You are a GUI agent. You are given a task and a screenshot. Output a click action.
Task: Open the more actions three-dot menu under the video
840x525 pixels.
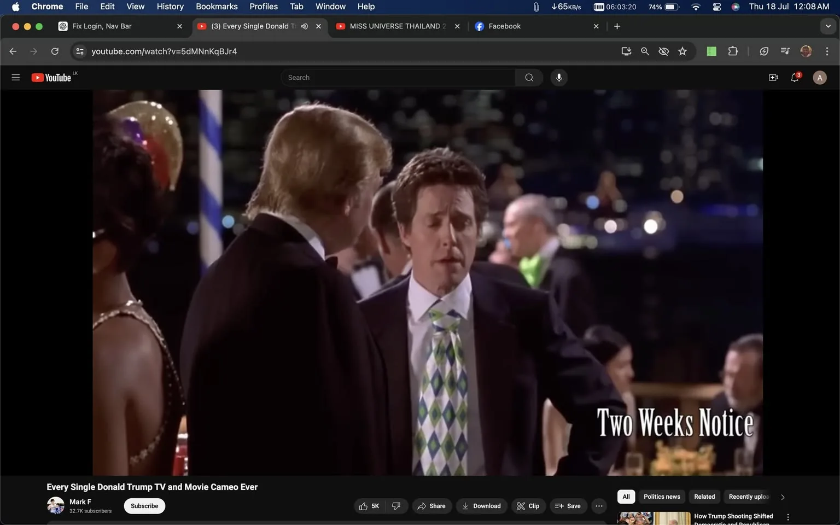(598, 506)
